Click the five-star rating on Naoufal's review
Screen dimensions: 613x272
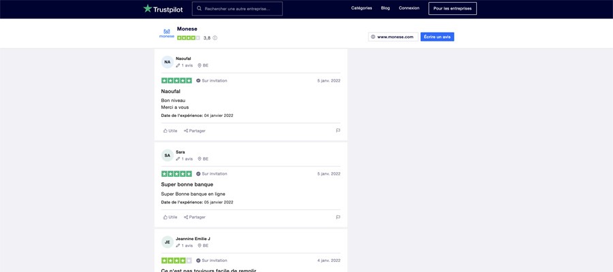176,80
